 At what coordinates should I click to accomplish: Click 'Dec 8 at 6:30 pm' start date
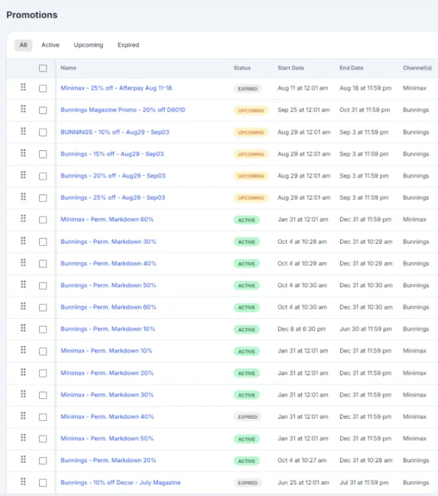point(302,329)
